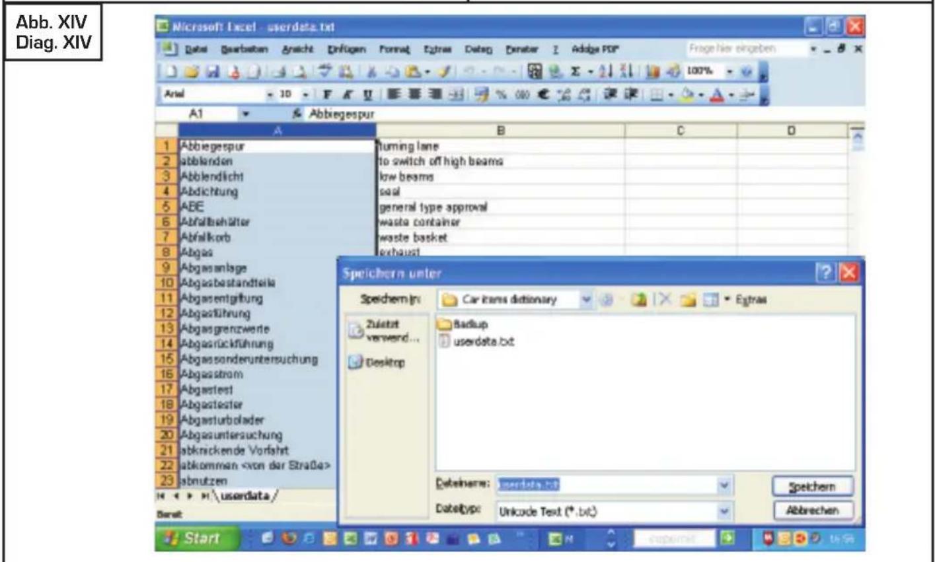Click the help question mark in dialog
The height and width of the screenshot is (562, 935).
pos(827,273)
